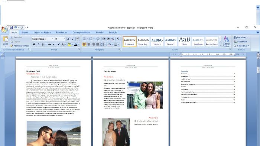The width and height of the screenshot is (260, 146).
Task: Increase font size with Grow Font
Action: click(68, 39)
